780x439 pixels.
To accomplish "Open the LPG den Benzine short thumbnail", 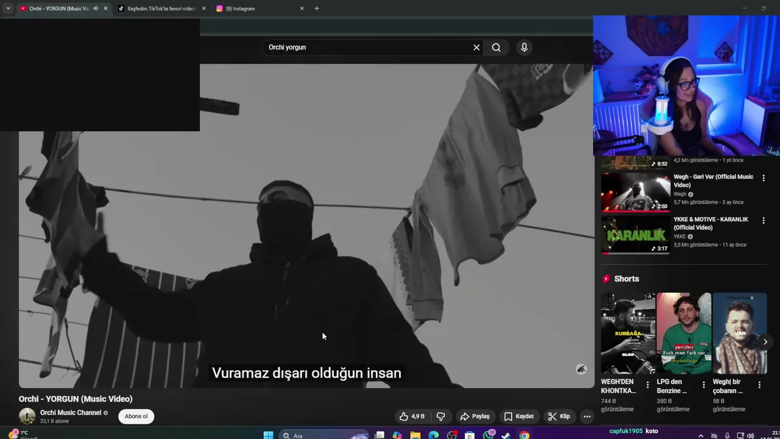I will (x=684, y=334).
